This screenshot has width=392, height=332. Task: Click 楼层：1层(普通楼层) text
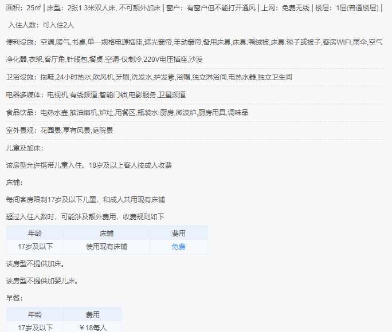click(347, 8)
